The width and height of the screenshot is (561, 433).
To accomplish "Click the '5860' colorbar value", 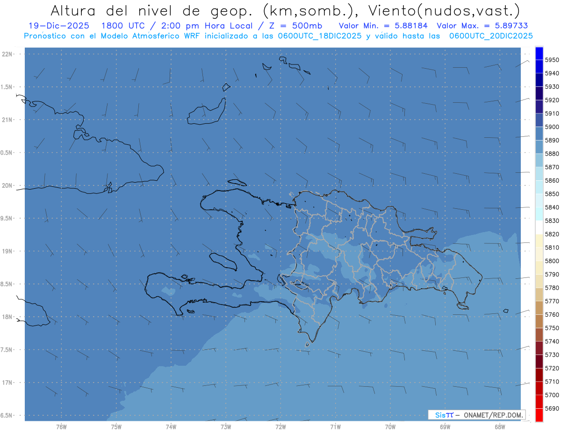I will (x=552, y=180).
